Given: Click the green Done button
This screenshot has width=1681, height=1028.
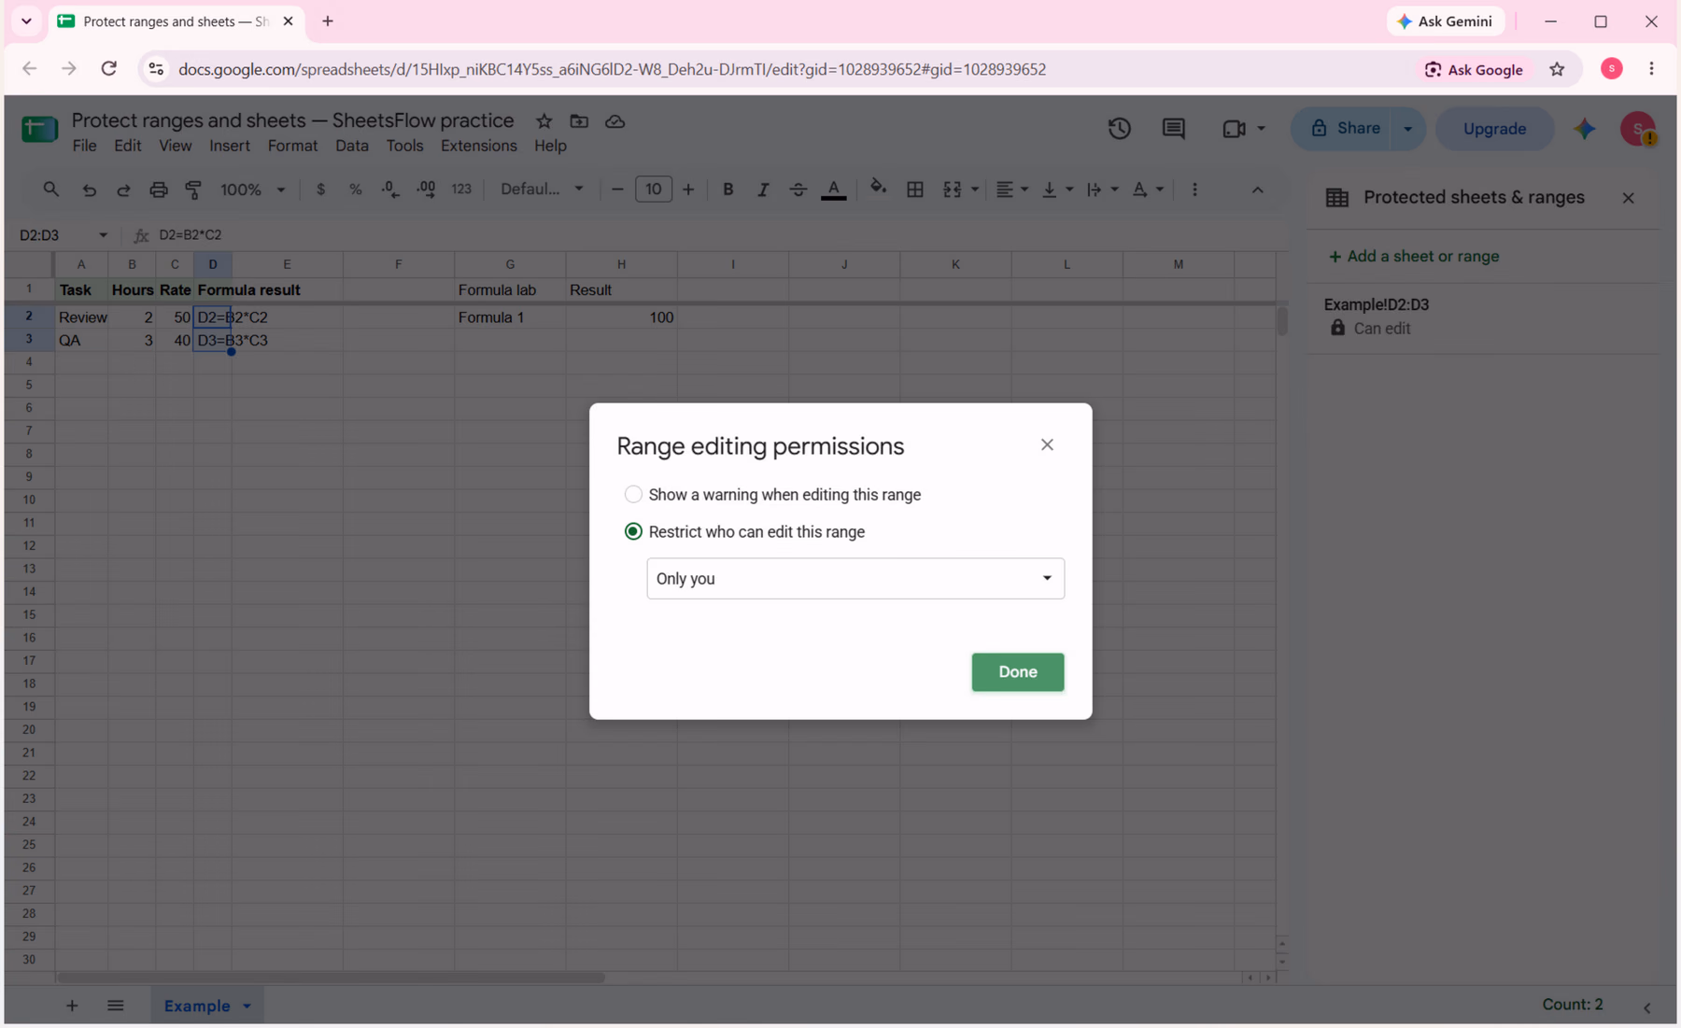Looking at the screenshot, I should point(1017,672).
